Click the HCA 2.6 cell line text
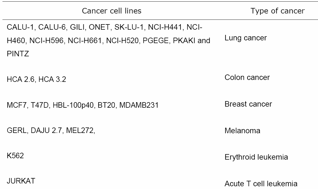 21,79
